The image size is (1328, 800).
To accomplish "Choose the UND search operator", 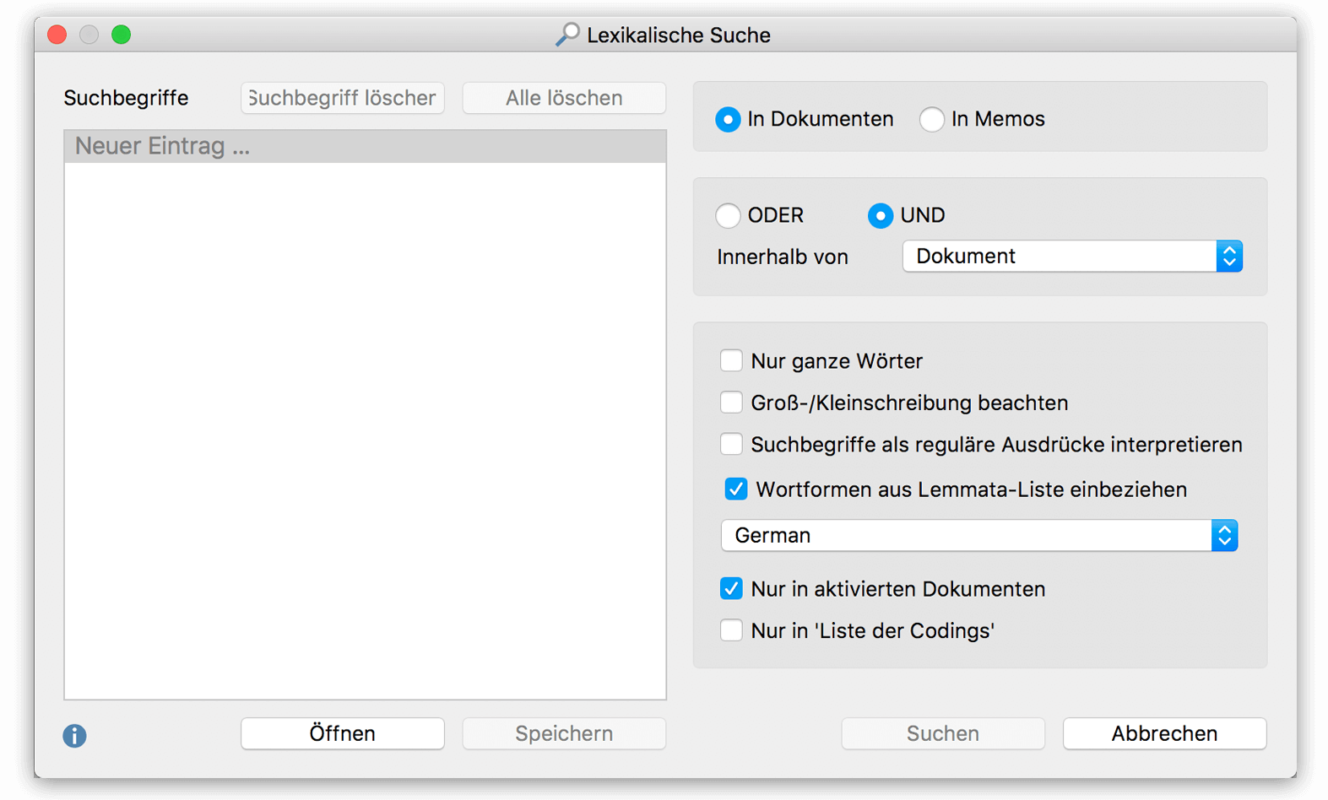I will (x=881, y=215).
